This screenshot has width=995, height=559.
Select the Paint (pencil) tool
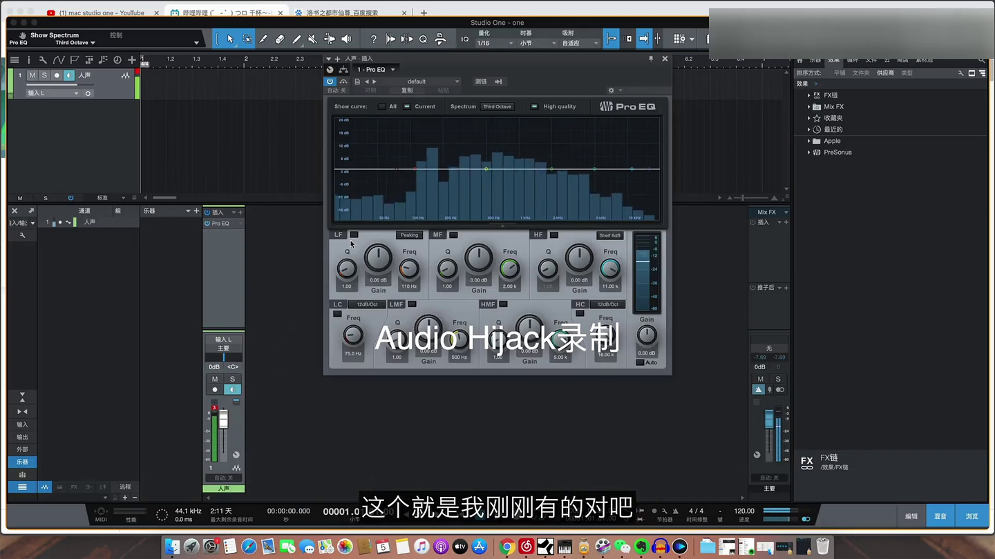(x=296, y=39)
